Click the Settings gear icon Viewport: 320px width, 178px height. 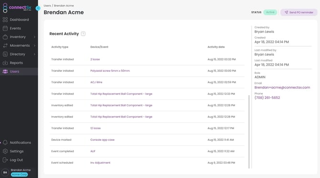tap(5, 151)
